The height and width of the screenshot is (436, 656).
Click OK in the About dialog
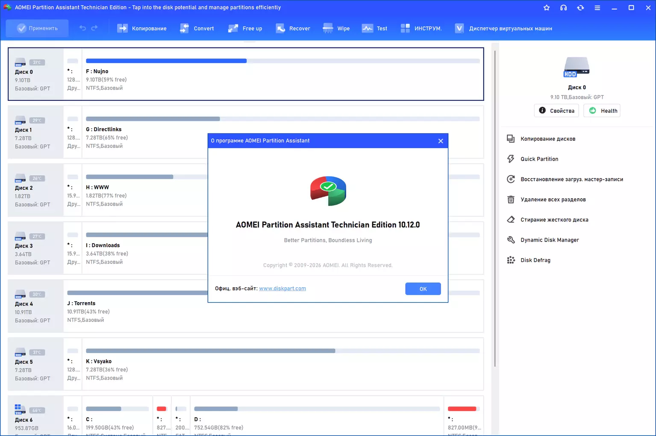coord(423,289)
